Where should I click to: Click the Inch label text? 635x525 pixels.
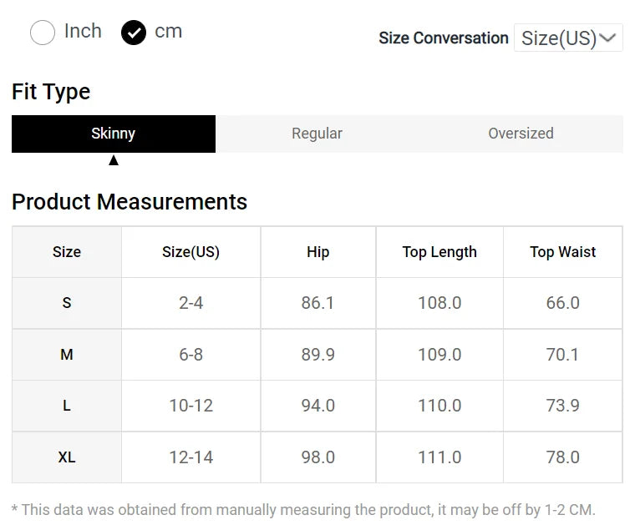[x=83, y=32]
